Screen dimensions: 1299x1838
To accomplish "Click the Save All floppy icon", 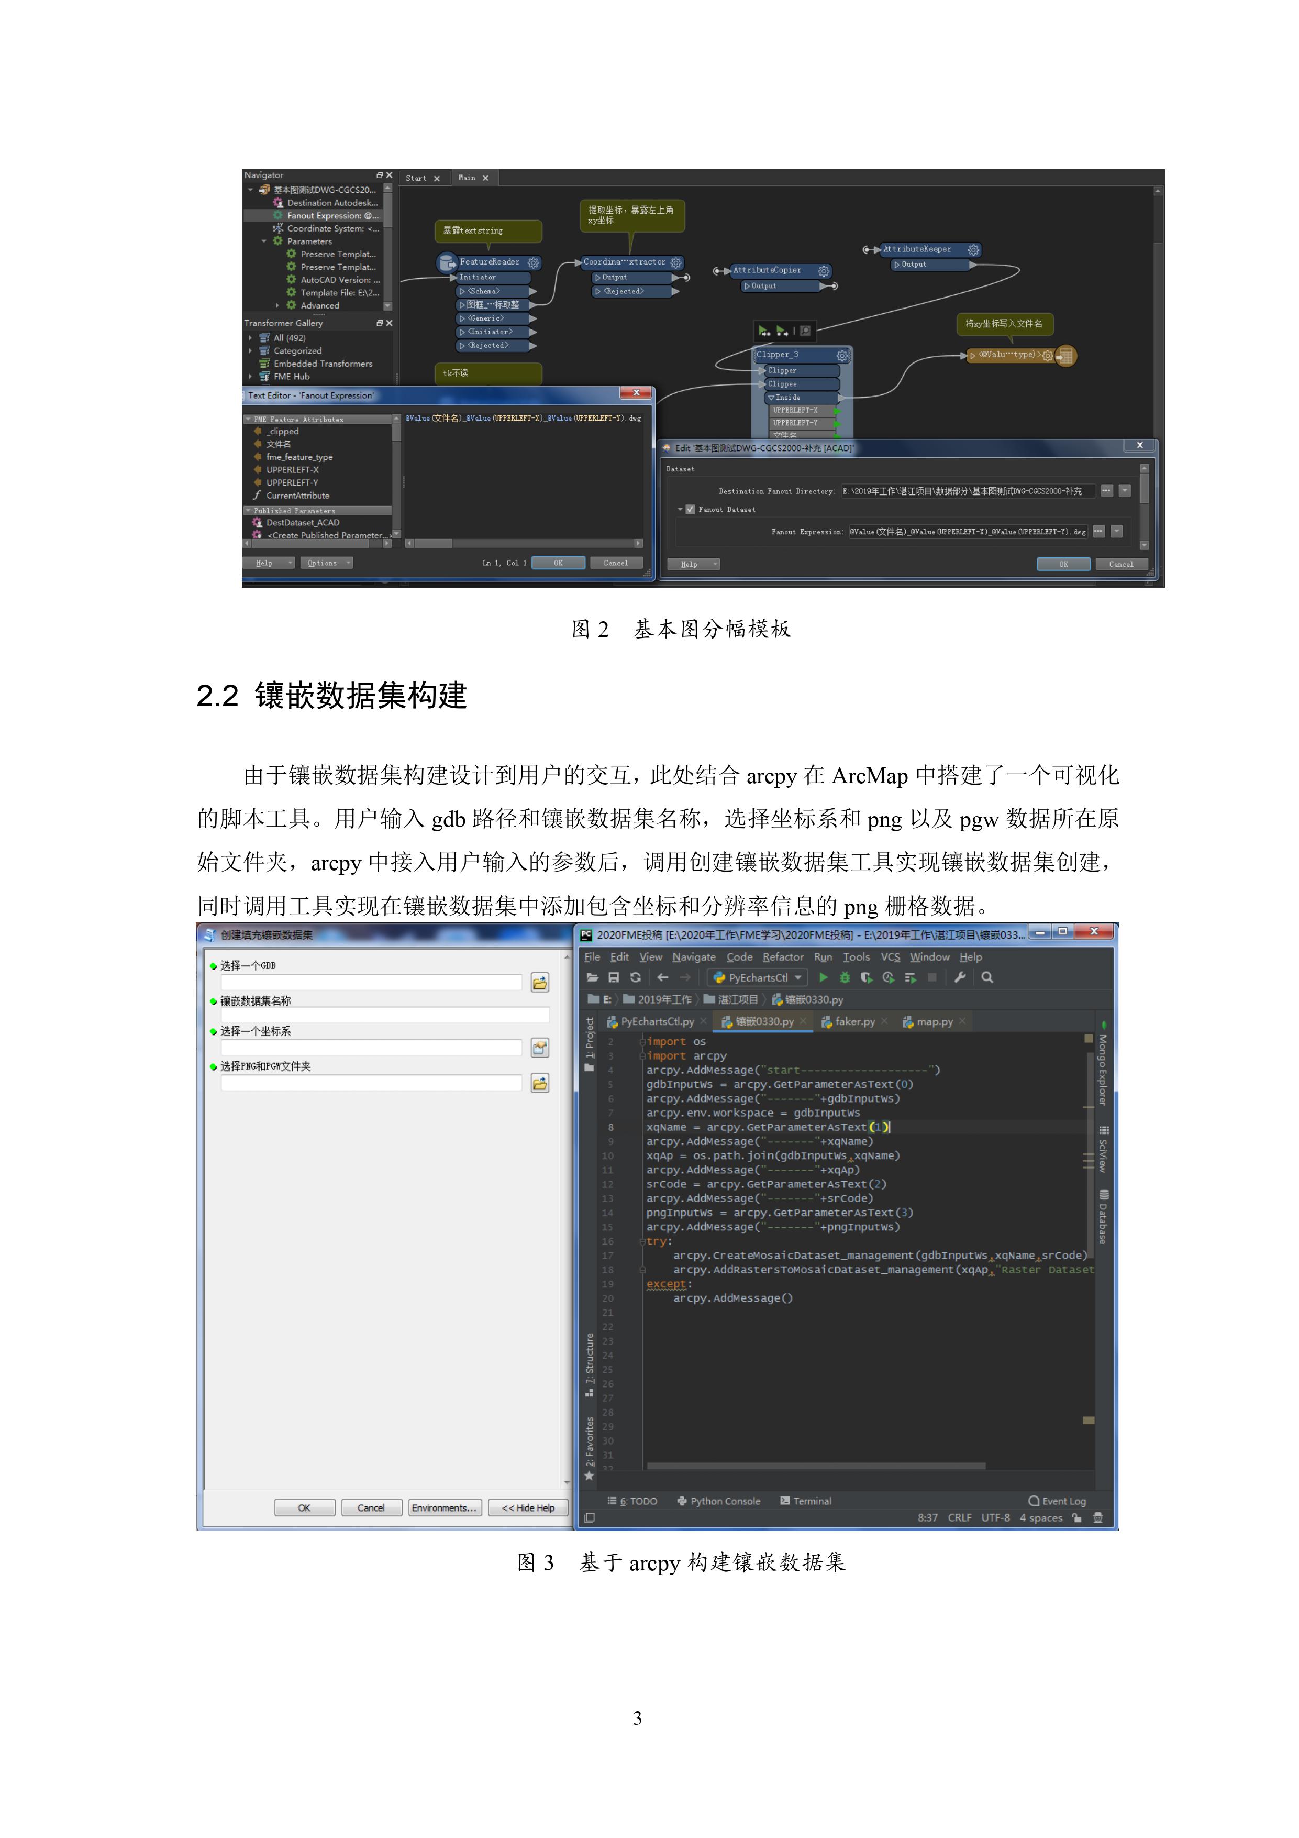I will click(x=614, y=977).
